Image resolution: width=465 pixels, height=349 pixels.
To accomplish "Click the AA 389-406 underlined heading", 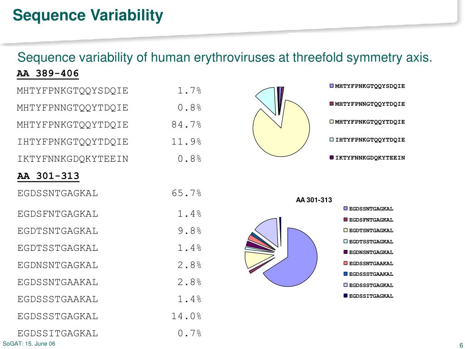I will 48,73.
